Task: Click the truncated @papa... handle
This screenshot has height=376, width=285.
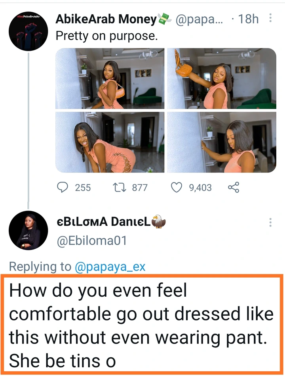Action: click(197, 19)
